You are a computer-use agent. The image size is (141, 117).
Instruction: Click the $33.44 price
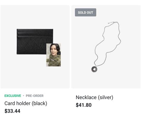(12, 111)
